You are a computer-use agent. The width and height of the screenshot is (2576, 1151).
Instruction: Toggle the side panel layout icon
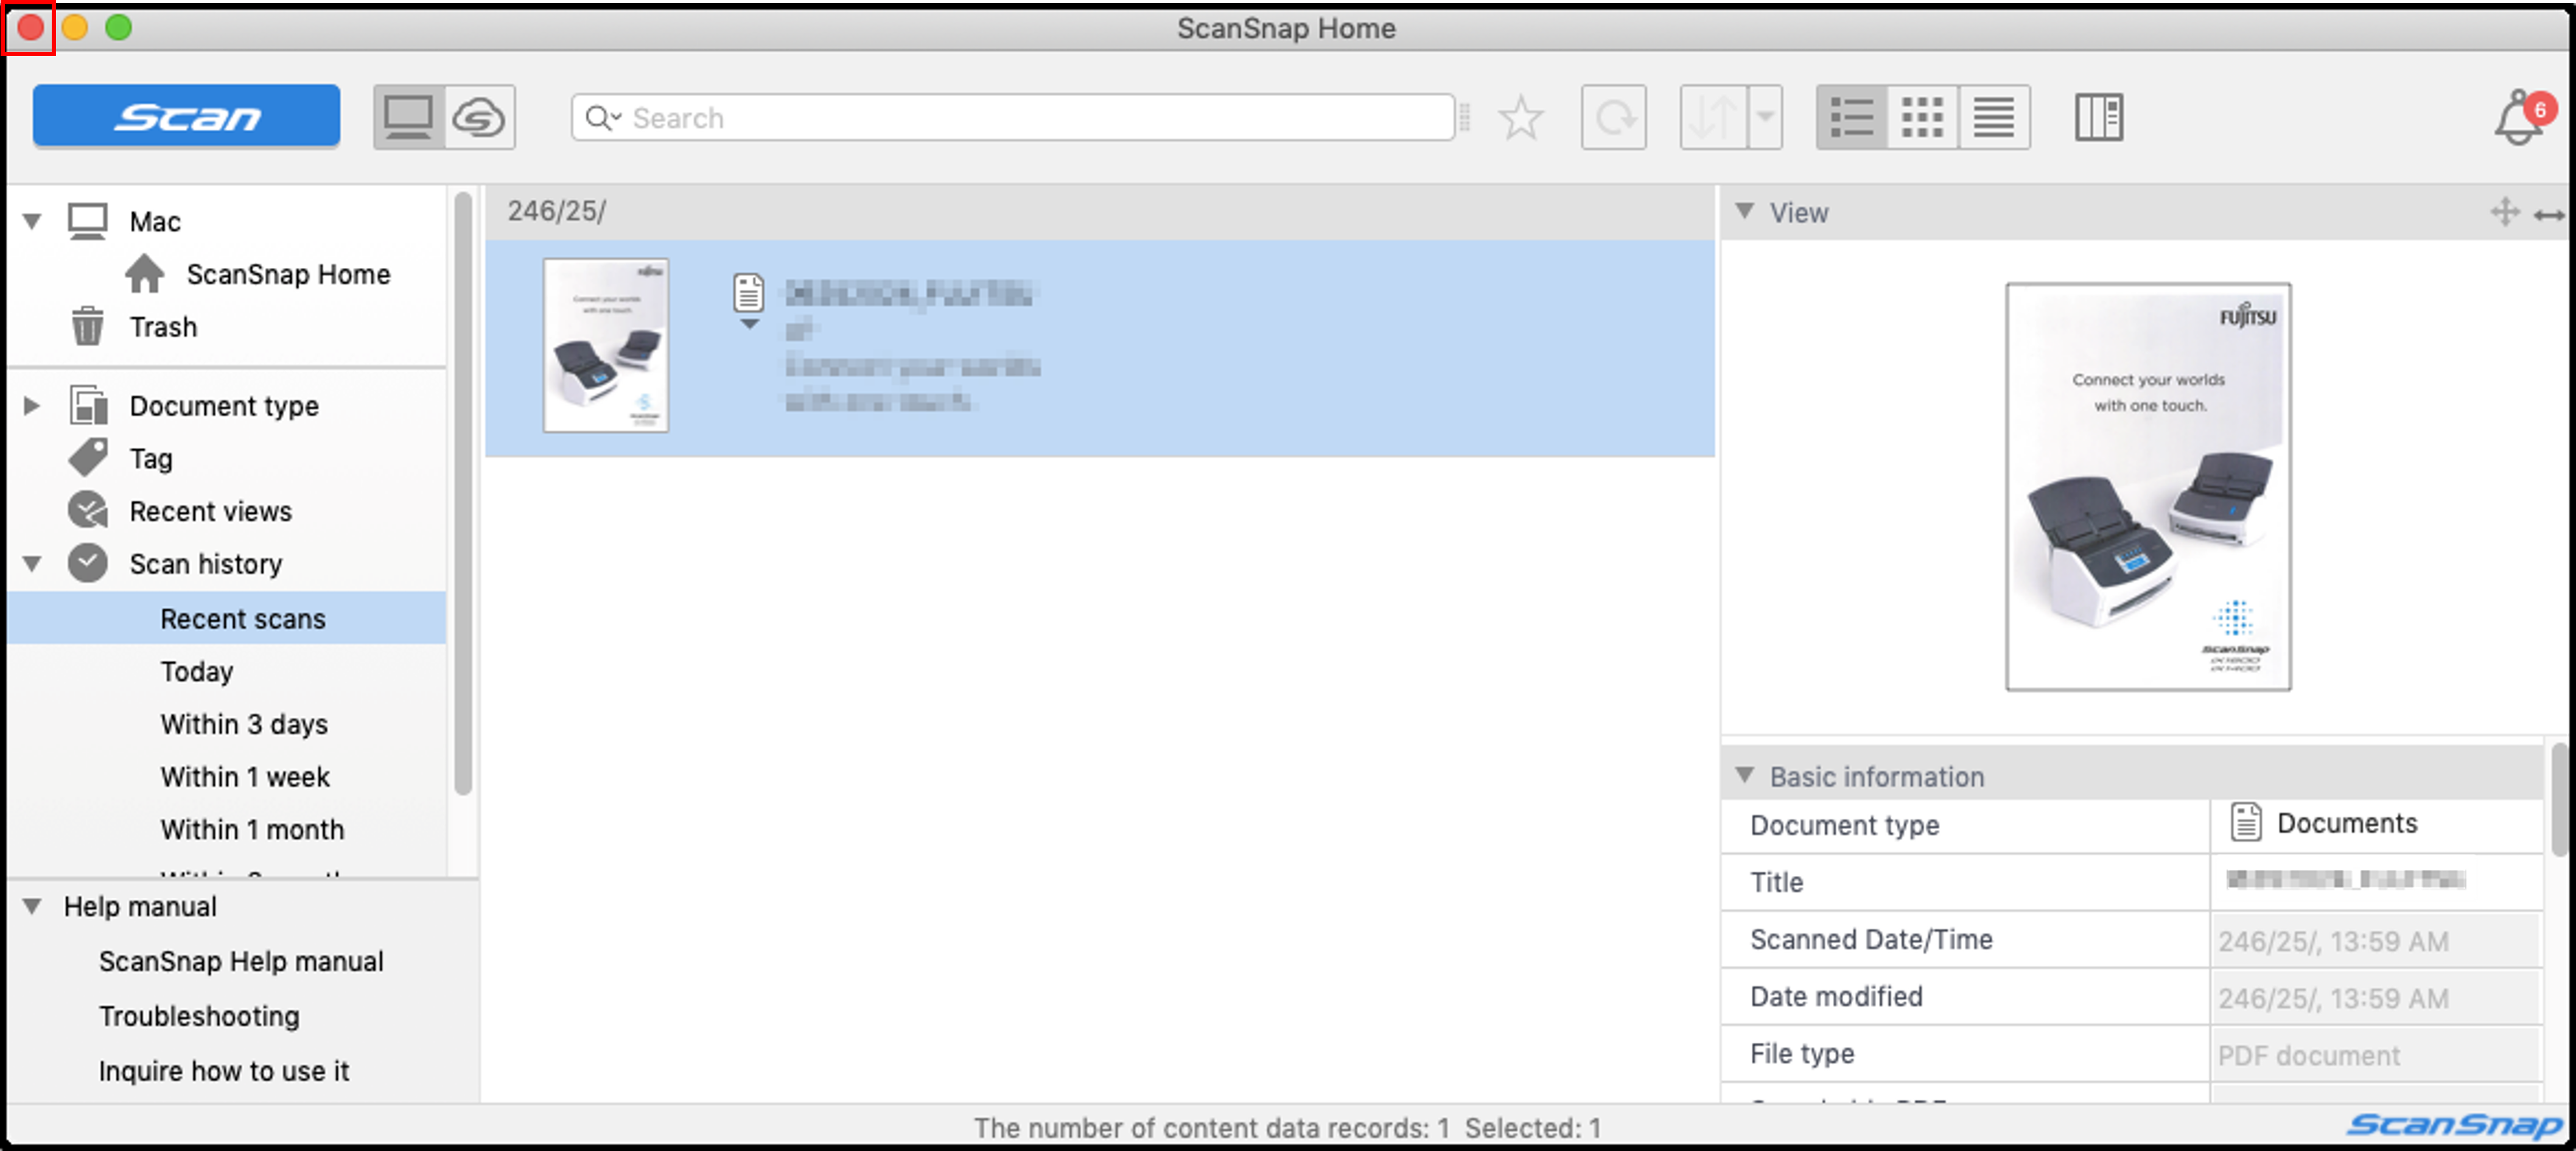click(x=2098, y=117)
